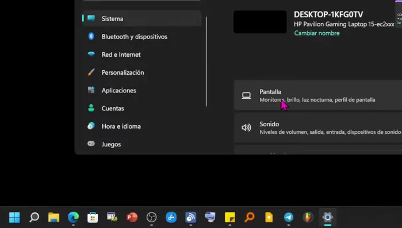Click the clock globe Hora e idioma icon

click(91, 126)
